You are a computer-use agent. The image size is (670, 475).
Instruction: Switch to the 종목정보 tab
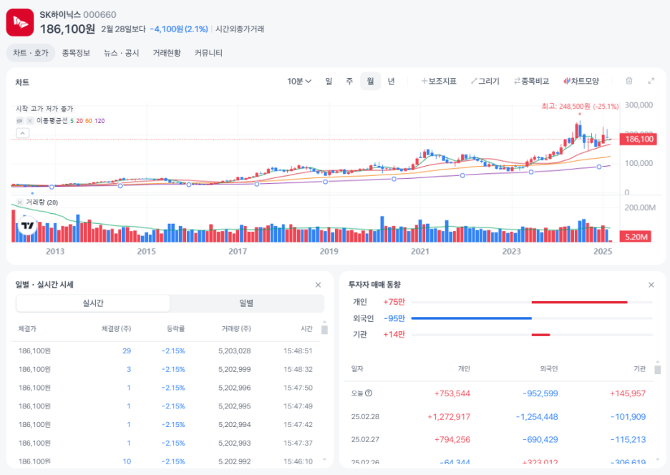click(x=76, y=53)
